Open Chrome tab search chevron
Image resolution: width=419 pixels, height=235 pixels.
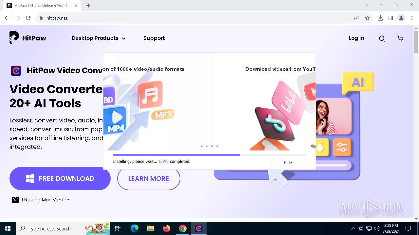coord(366,5)
